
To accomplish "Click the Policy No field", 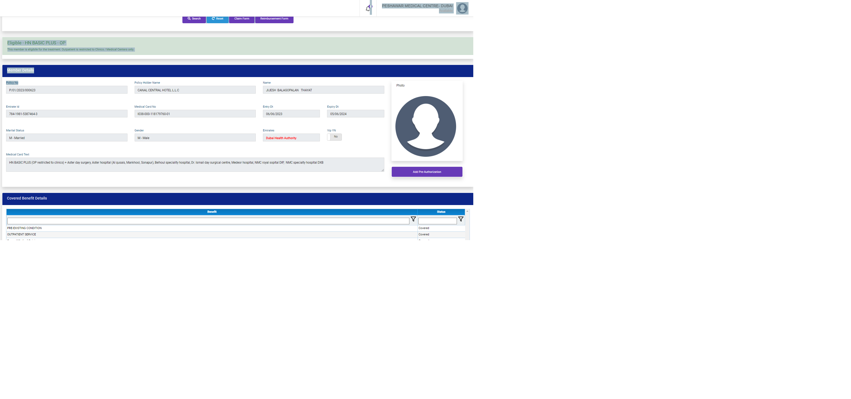I will (67, 90).
